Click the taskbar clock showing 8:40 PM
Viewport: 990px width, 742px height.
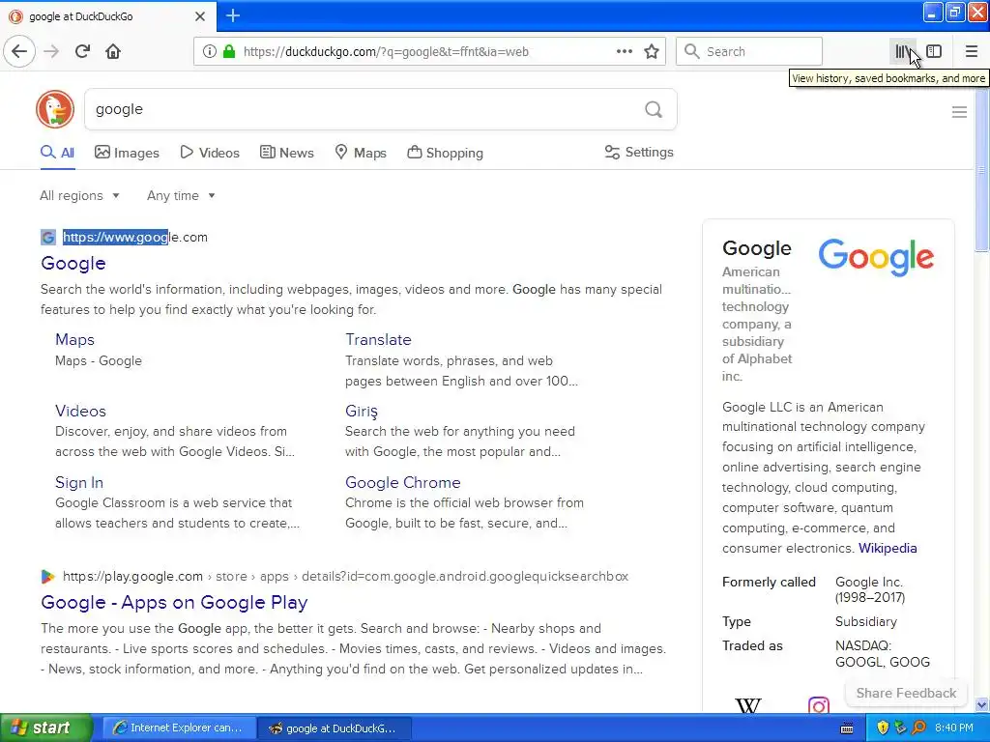click(954, 728)
